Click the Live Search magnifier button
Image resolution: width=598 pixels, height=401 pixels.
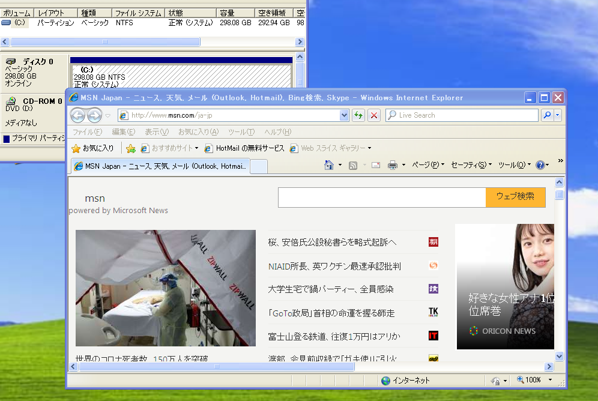tap(547, 115)
